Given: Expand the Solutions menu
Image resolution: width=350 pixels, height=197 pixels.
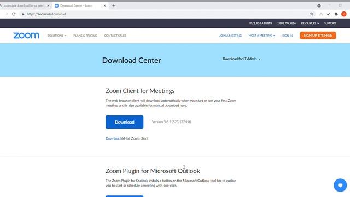Looking at the screenshot, I should point(57,36).
